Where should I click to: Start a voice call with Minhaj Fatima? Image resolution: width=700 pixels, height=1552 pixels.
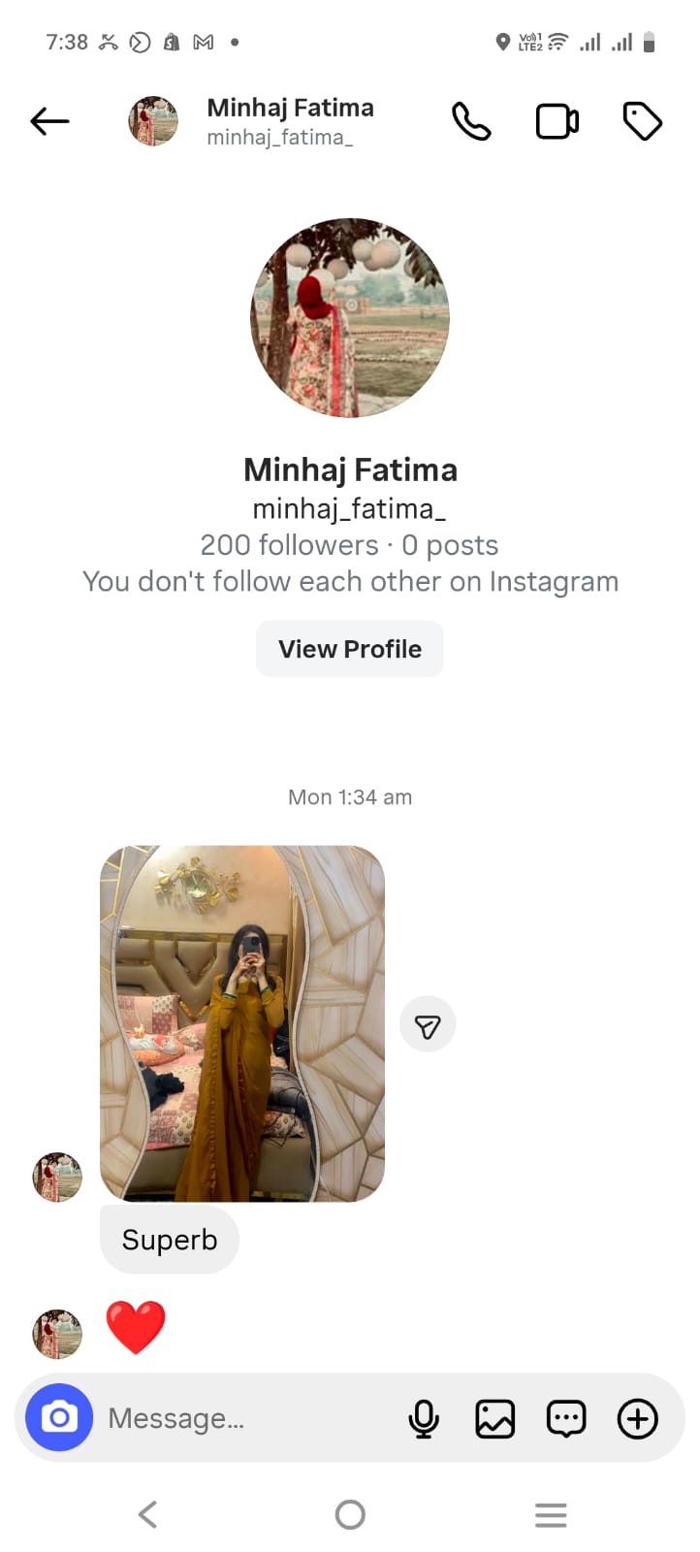[471, 121]
